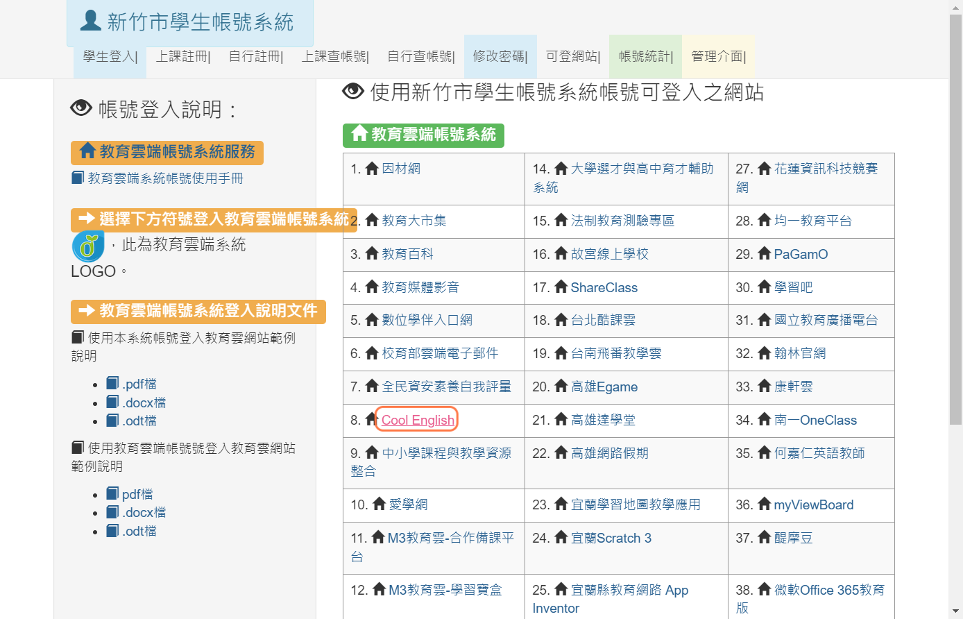The image size is (963, 619).
Task: Open 宜蘭縣教育網路 App Inventor link
Action: [611, 599]
